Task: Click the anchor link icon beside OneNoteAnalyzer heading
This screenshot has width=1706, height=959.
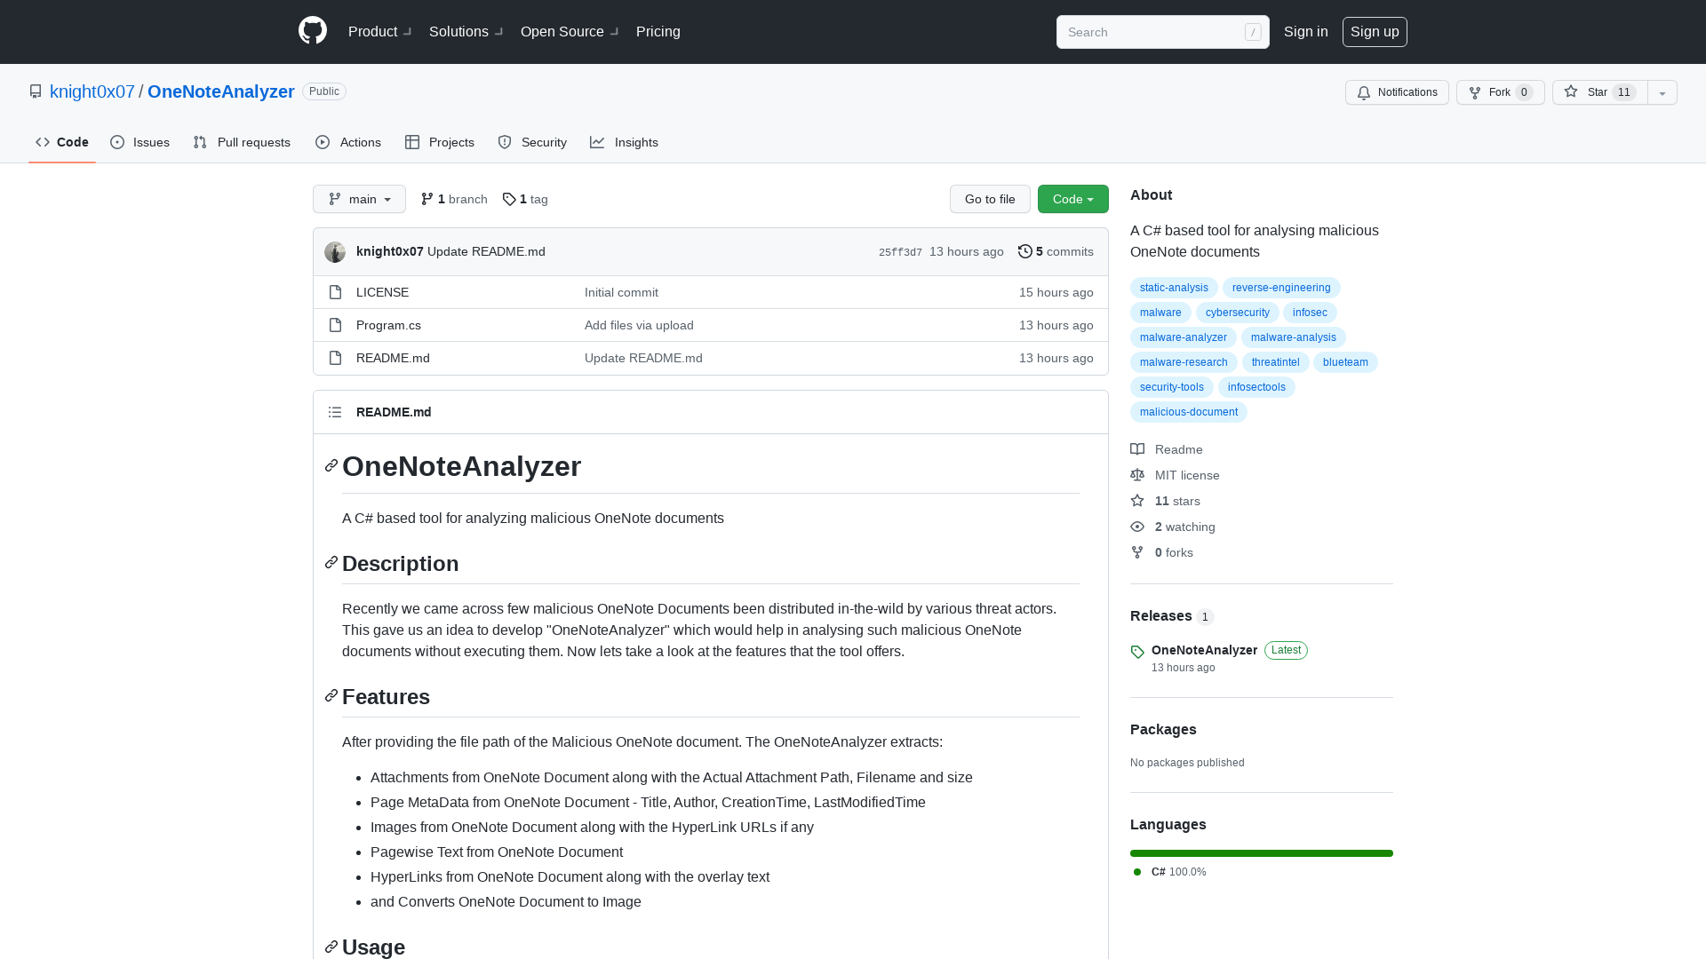Action: 331,466
